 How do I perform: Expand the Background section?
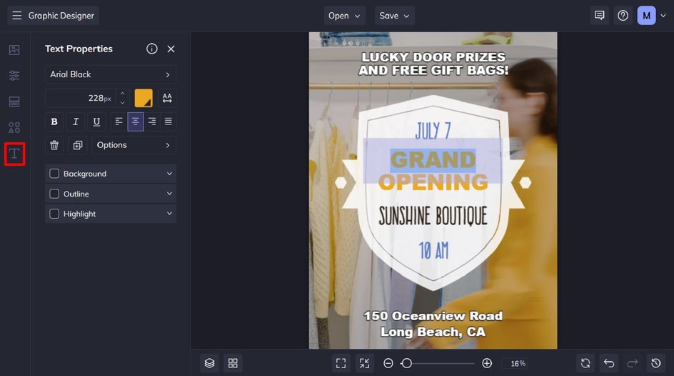tap(169, 174)
